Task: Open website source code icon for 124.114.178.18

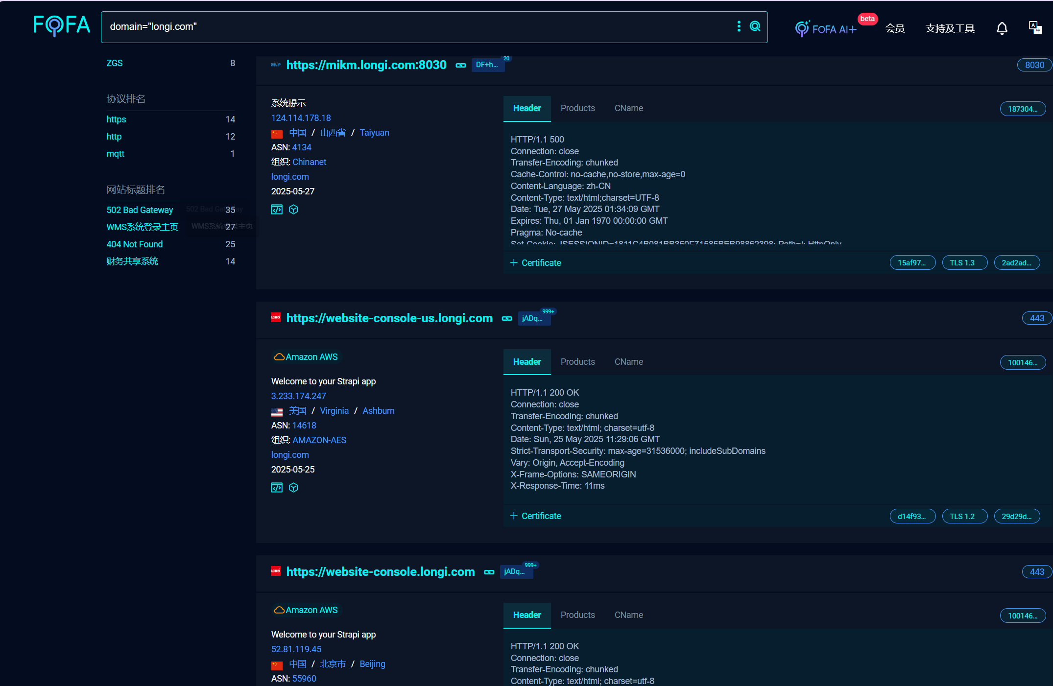Action: click(x=277, y=210)
